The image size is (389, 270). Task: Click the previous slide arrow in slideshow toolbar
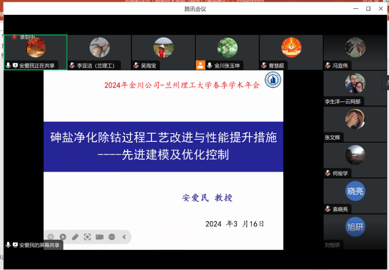[x=51, y=237]
